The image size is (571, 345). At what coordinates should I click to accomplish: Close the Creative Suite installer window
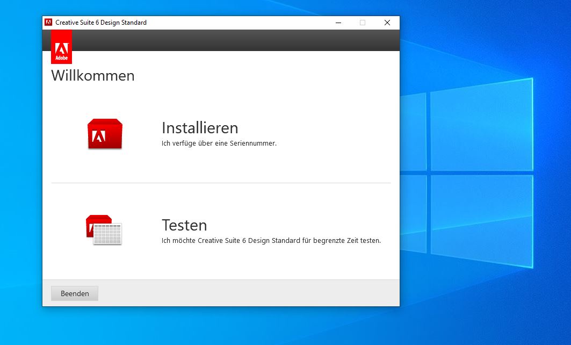pos(387,23)
